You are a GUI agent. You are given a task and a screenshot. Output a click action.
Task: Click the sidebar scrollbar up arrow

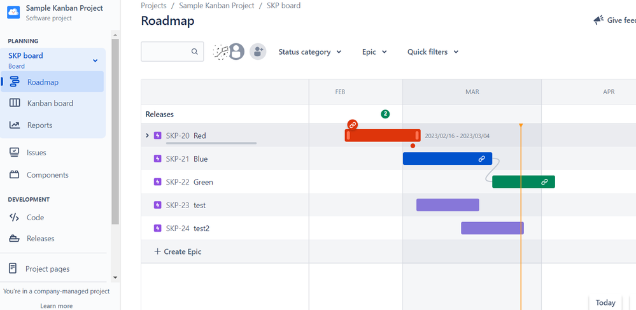tap(115, 34)
